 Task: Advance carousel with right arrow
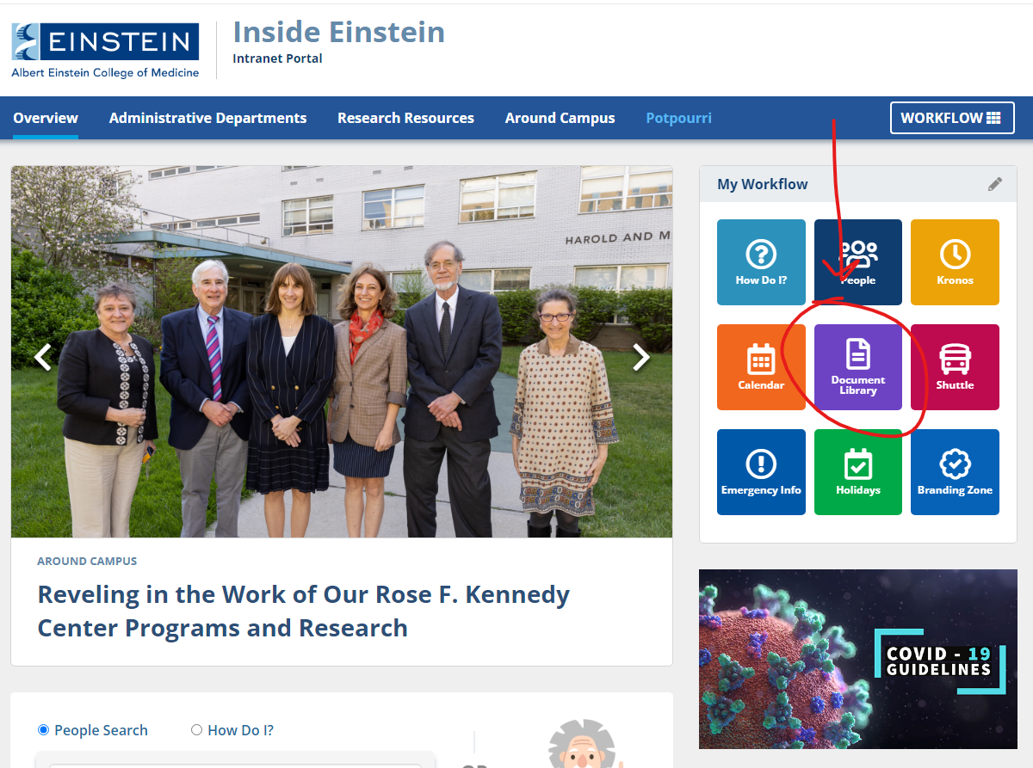(641, 356)
